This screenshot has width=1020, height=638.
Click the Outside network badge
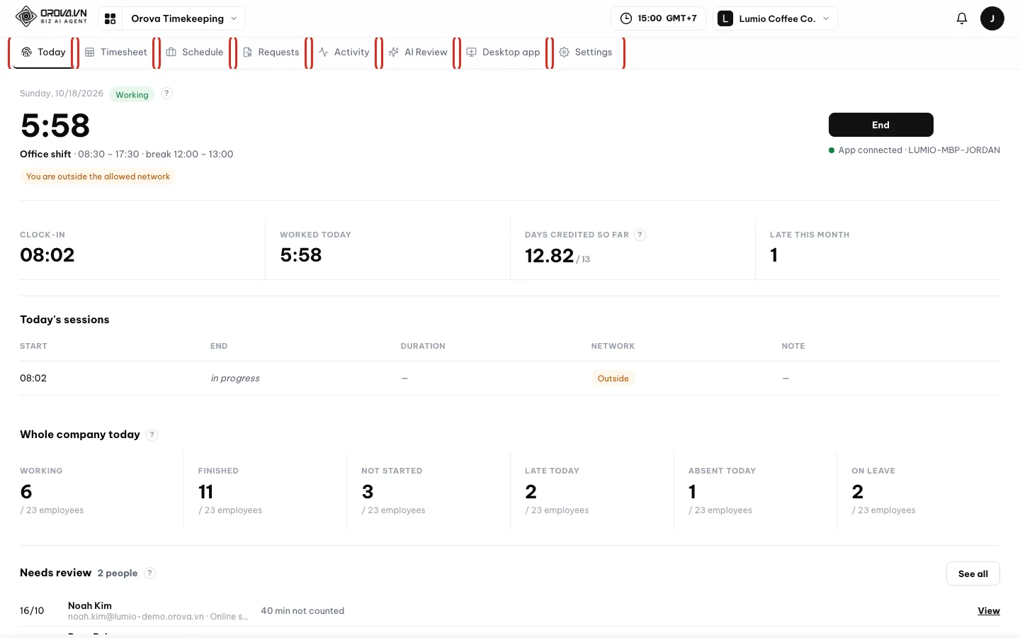point(613,379)
